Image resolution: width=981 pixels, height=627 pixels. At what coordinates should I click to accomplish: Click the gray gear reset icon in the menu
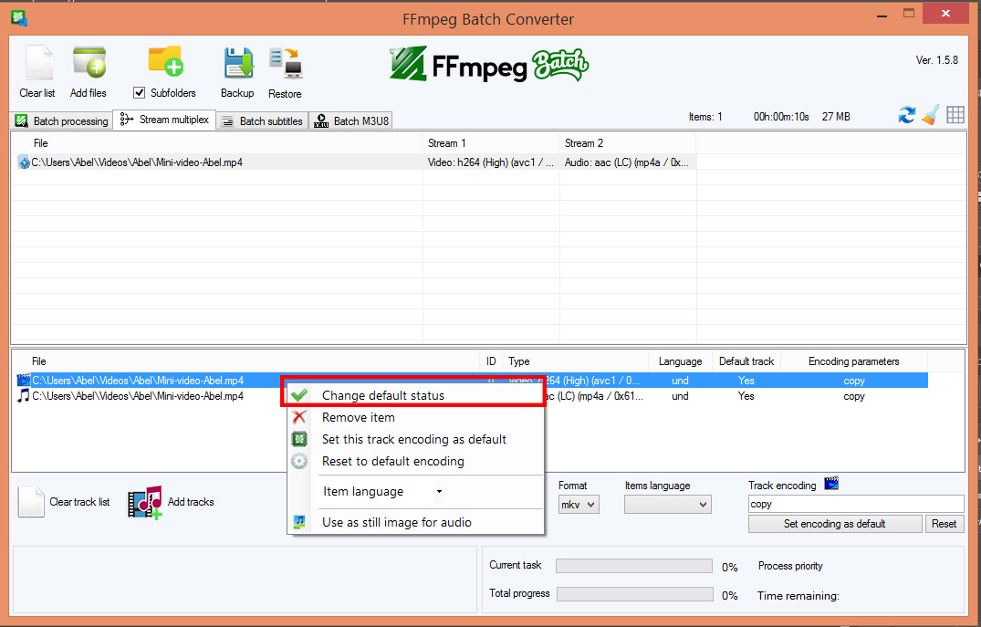[x=299, y=461]
